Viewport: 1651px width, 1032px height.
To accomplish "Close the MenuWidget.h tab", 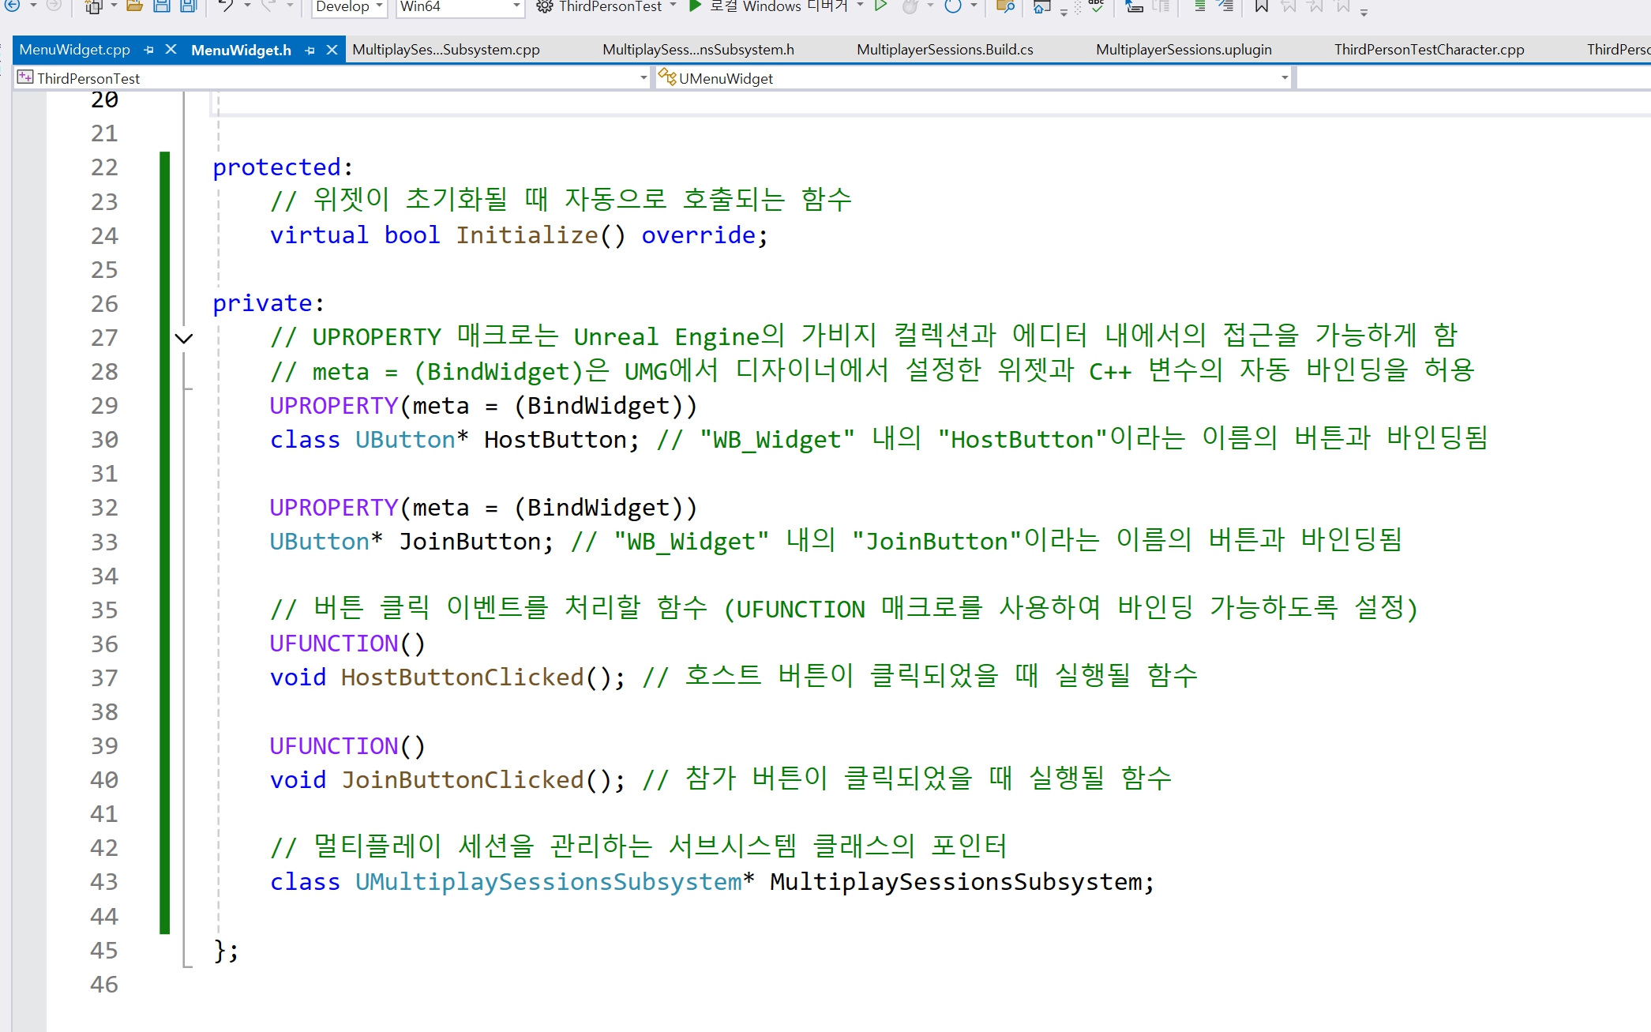I will click(332, 50).
